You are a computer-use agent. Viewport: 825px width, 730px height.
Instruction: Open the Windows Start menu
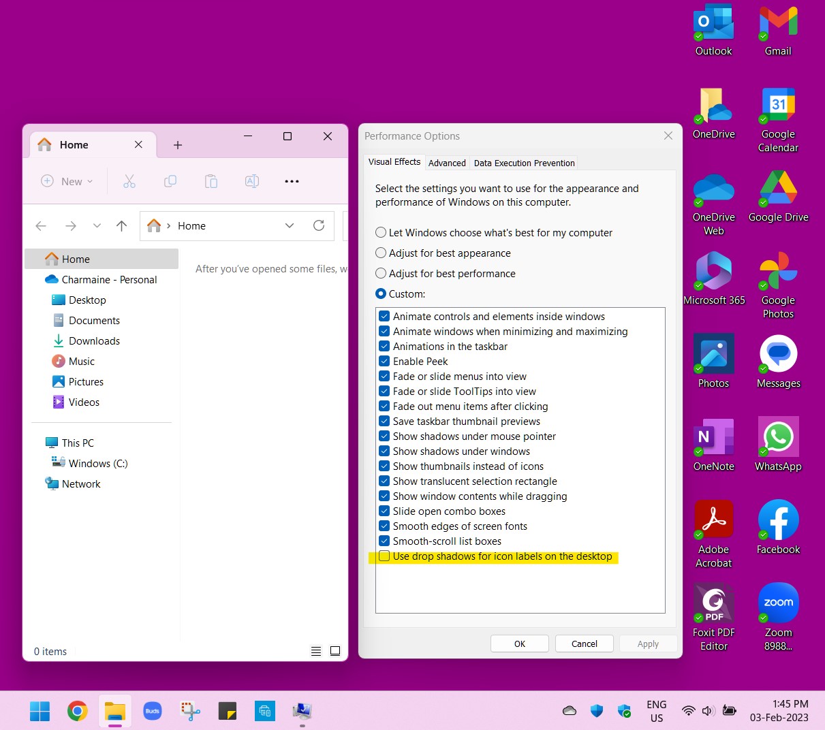[x=40, y=712]
